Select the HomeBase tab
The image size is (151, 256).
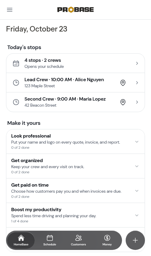[21, 240]
